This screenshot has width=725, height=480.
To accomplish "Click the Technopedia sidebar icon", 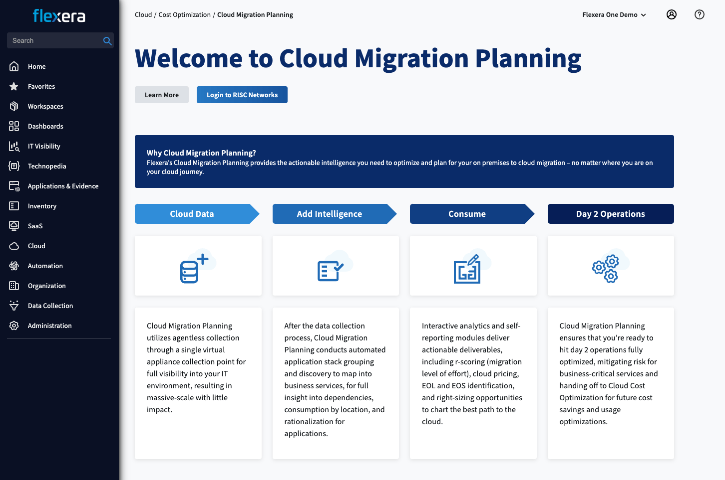I will [x=14, y=166].
